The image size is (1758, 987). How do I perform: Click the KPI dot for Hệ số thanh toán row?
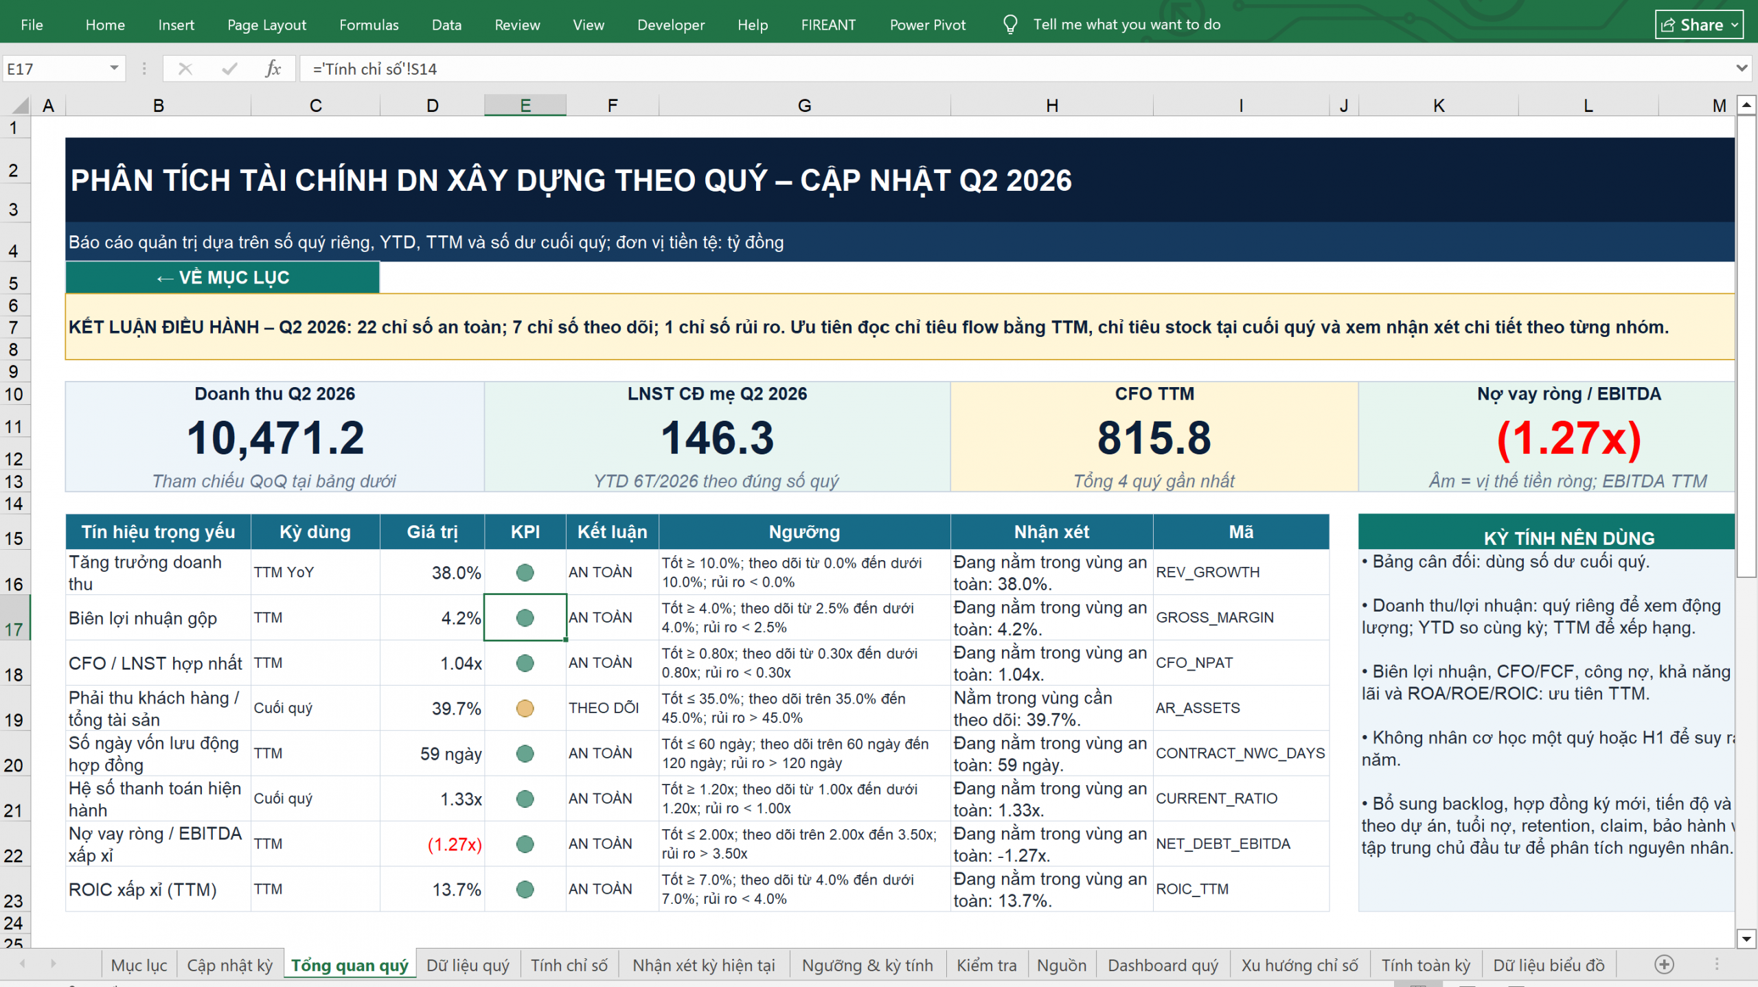[x=525, y=799]
